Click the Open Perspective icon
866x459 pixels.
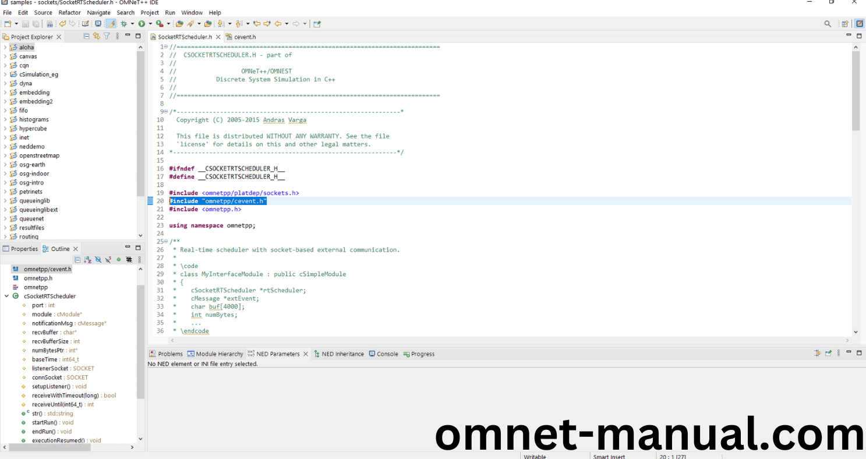844,24
